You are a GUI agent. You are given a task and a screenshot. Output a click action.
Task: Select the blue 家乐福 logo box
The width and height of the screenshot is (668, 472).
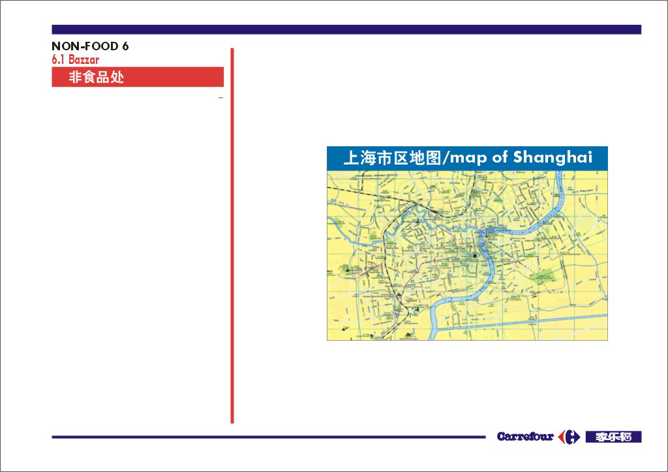point(613,437)
